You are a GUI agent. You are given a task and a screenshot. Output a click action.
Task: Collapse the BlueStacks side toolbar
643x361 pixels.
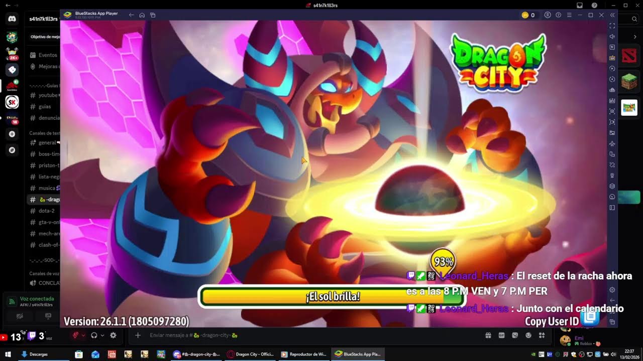tap(612, 15)
